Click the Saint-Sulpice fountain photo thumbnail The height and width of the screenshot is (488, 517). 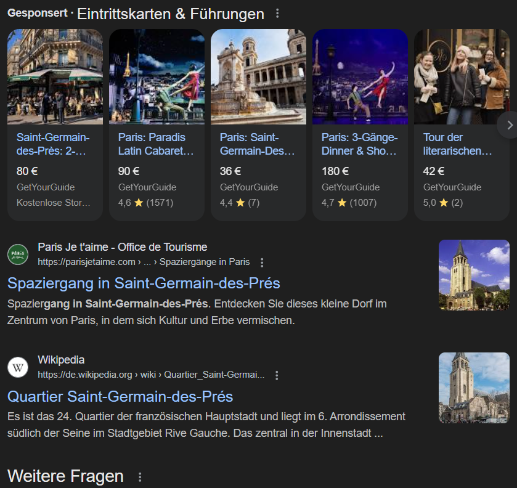[x=259, y=76]
